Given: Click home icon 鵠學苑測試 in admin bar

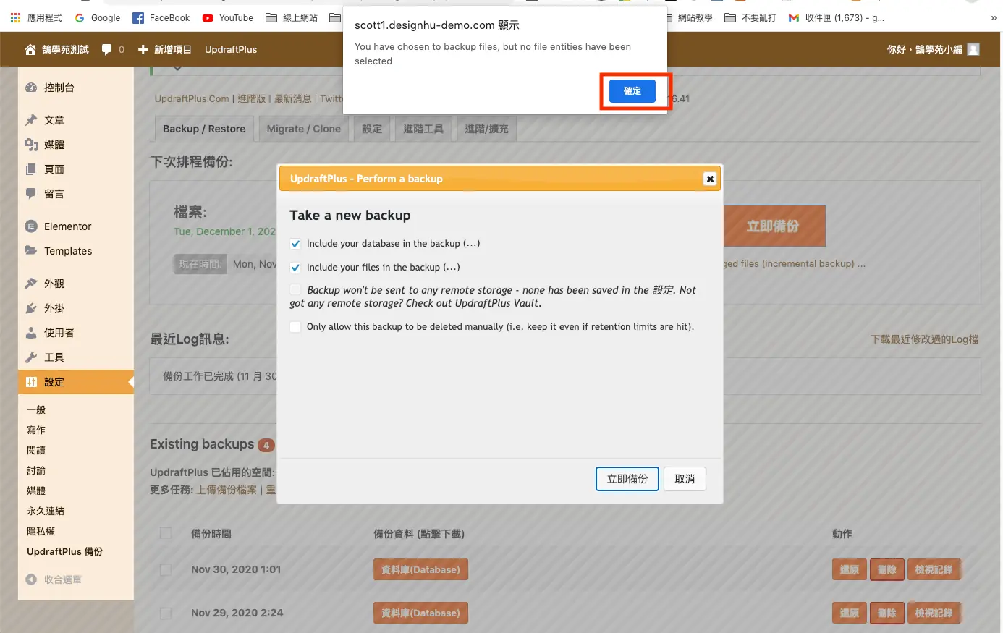Looking at the screenshot, I should pyautogui.click(x=30, y=50).
